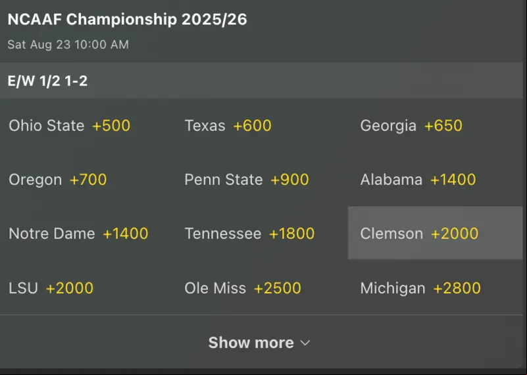Click highlighted Clemson +2000 bet
Viewport: 527px width, 375px height.
(x=436, y=233)
